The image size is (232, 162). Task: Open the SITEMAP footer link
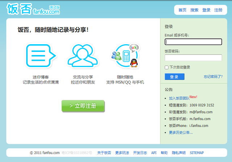196,153
